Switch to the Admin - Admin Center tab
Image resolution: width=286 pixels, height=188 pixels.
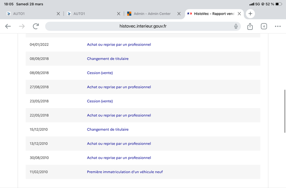tap(152, 14)
